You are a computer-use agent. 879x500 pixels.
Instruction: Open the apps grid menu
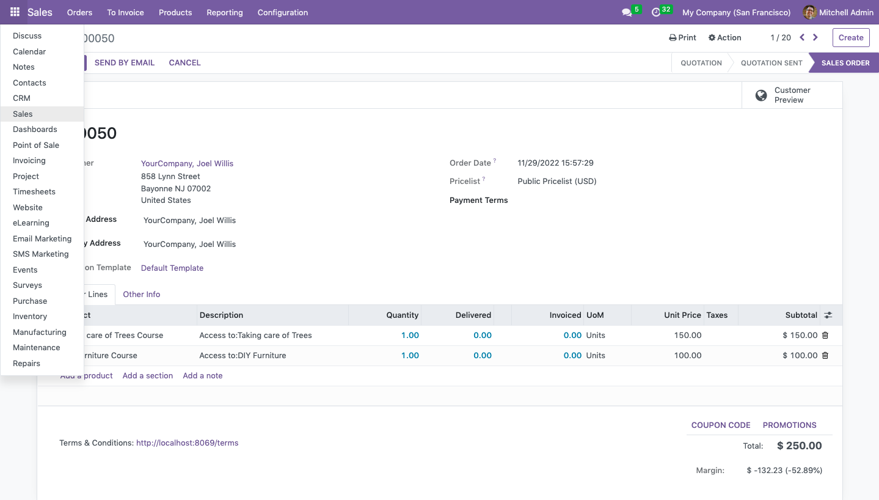[x=14, y=12]
